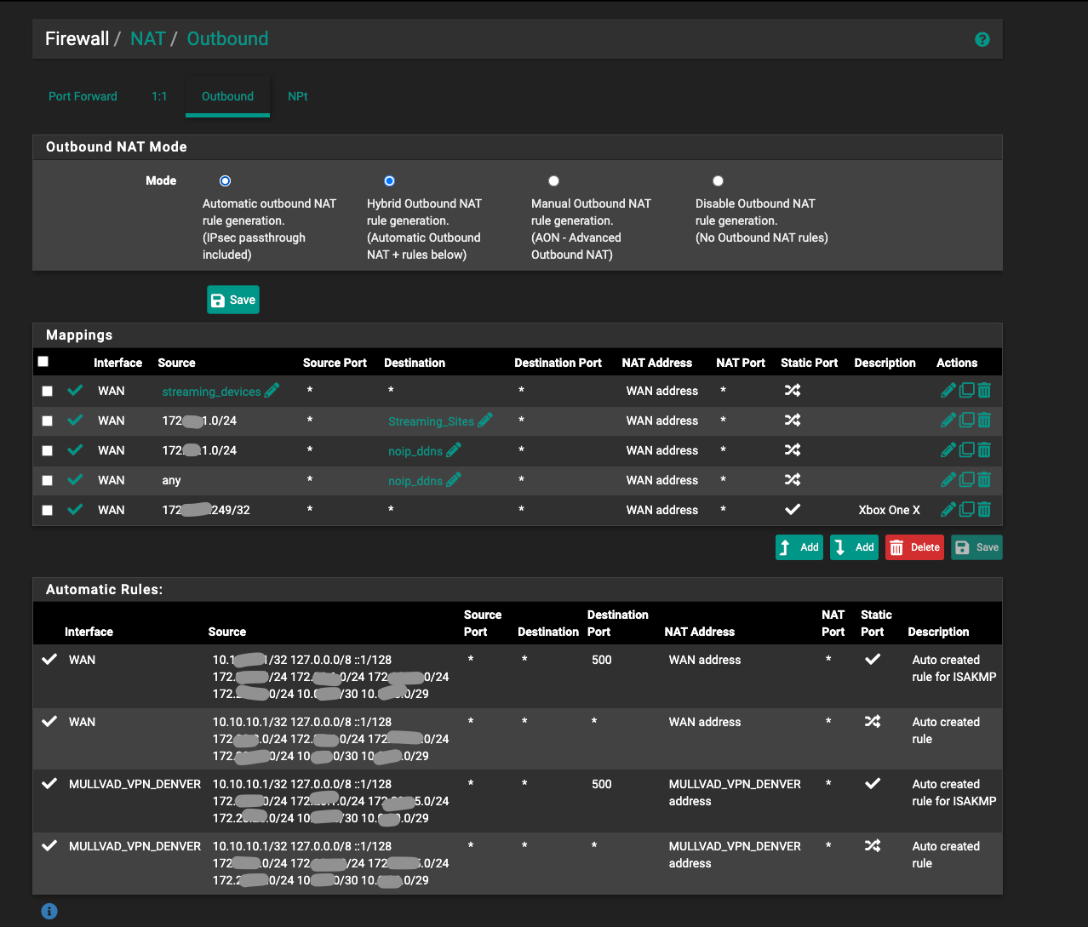Click the NAT Address header in Mappings
Viewport: 1088px width, 927px height.
pyautogui.click(x=656, y=363)
